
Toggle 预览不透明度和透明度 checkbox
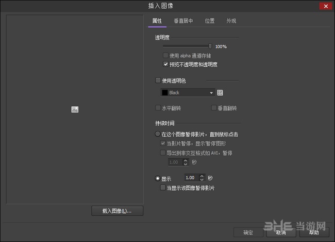tap(165, 64)
